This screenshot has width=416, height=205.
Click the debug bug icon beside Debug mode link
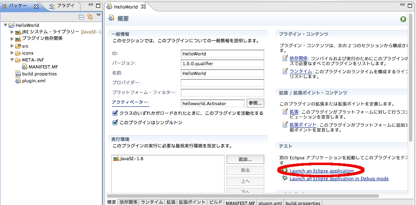click(285, 179)
